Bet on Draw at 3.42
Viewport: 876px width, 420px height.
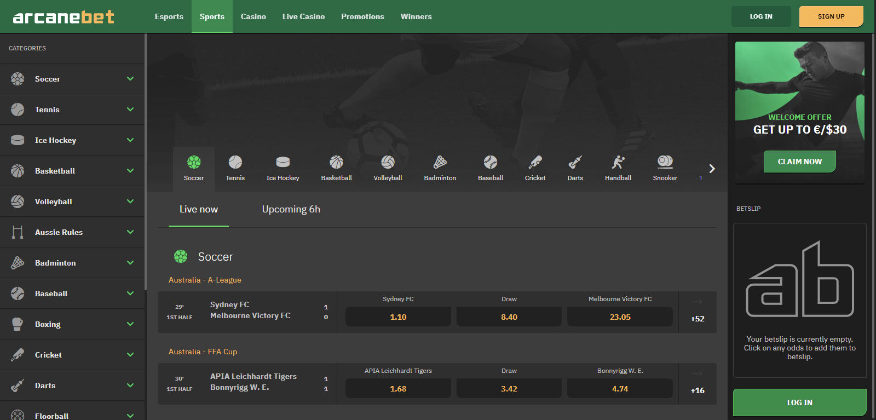(509, 388)
